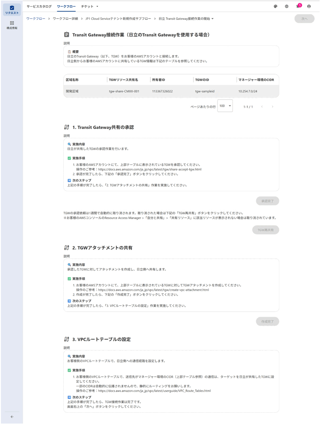Click the TGWのID column header
The image size is (320, 424).
pyautogui.click(x=202, y=80)
